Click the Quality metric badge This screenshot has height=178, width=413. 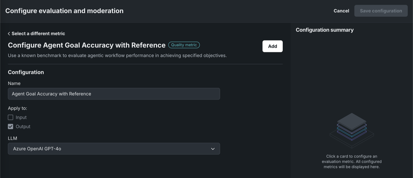click(184, 45)
